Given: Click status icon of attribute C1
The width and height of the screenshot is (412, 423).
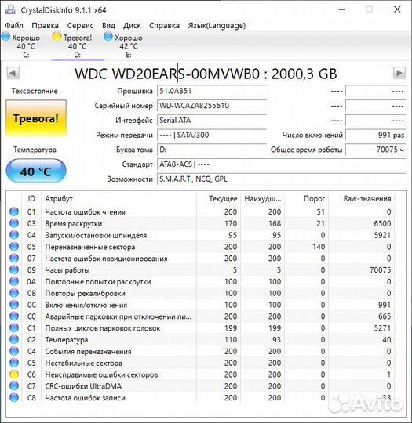Looking at the screenshot, I should pyautogui.click(x=14, y=327).
